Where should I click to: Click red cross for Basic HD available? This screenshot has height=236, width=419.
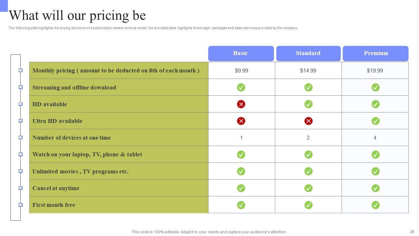coord(241,104)
